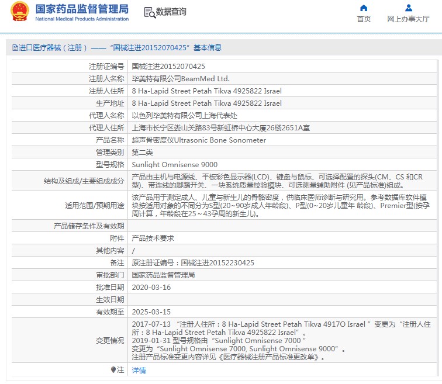Select expiry date 2025-03-15
The image size is (442, 384).
click(x=151, y=312)
